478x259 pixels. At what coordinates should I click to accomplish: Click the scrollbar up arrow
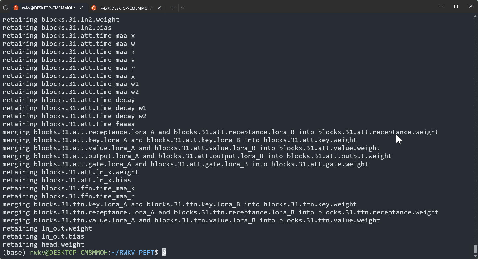click(x=475, y=16)
